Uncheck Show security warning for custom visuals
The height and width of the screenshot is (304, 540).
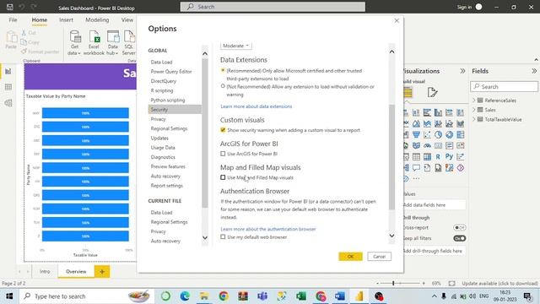tap(223, 130)
